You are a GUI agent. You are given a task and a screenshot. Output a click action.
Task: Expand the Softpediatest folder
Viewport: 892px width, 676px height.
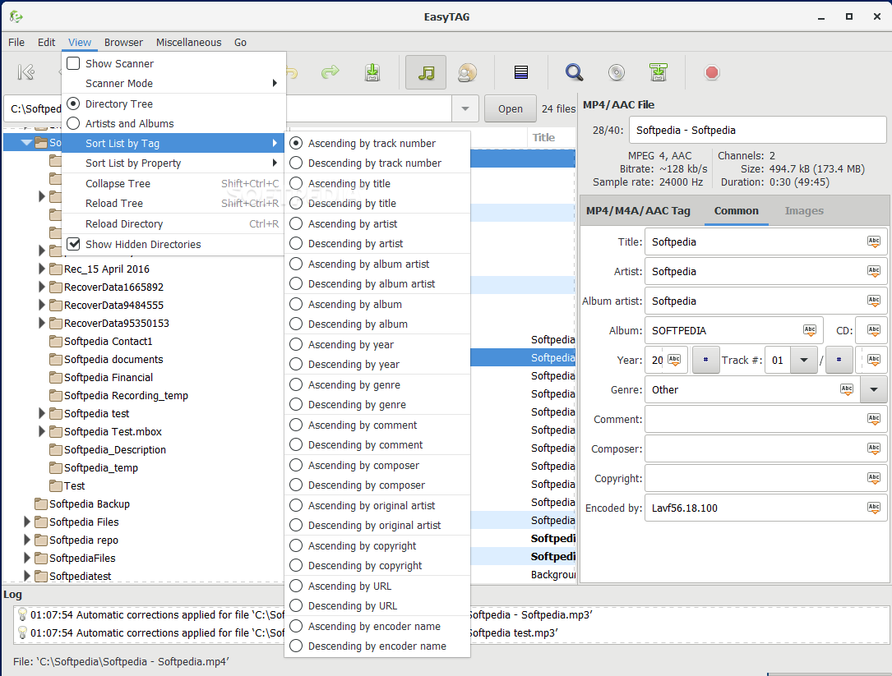(x=27, y=576)
